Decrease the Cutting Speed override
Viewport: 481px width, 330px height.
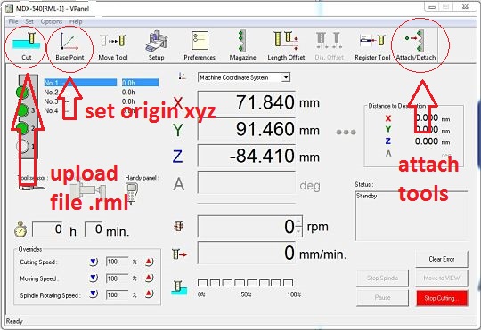click(94, 262)
